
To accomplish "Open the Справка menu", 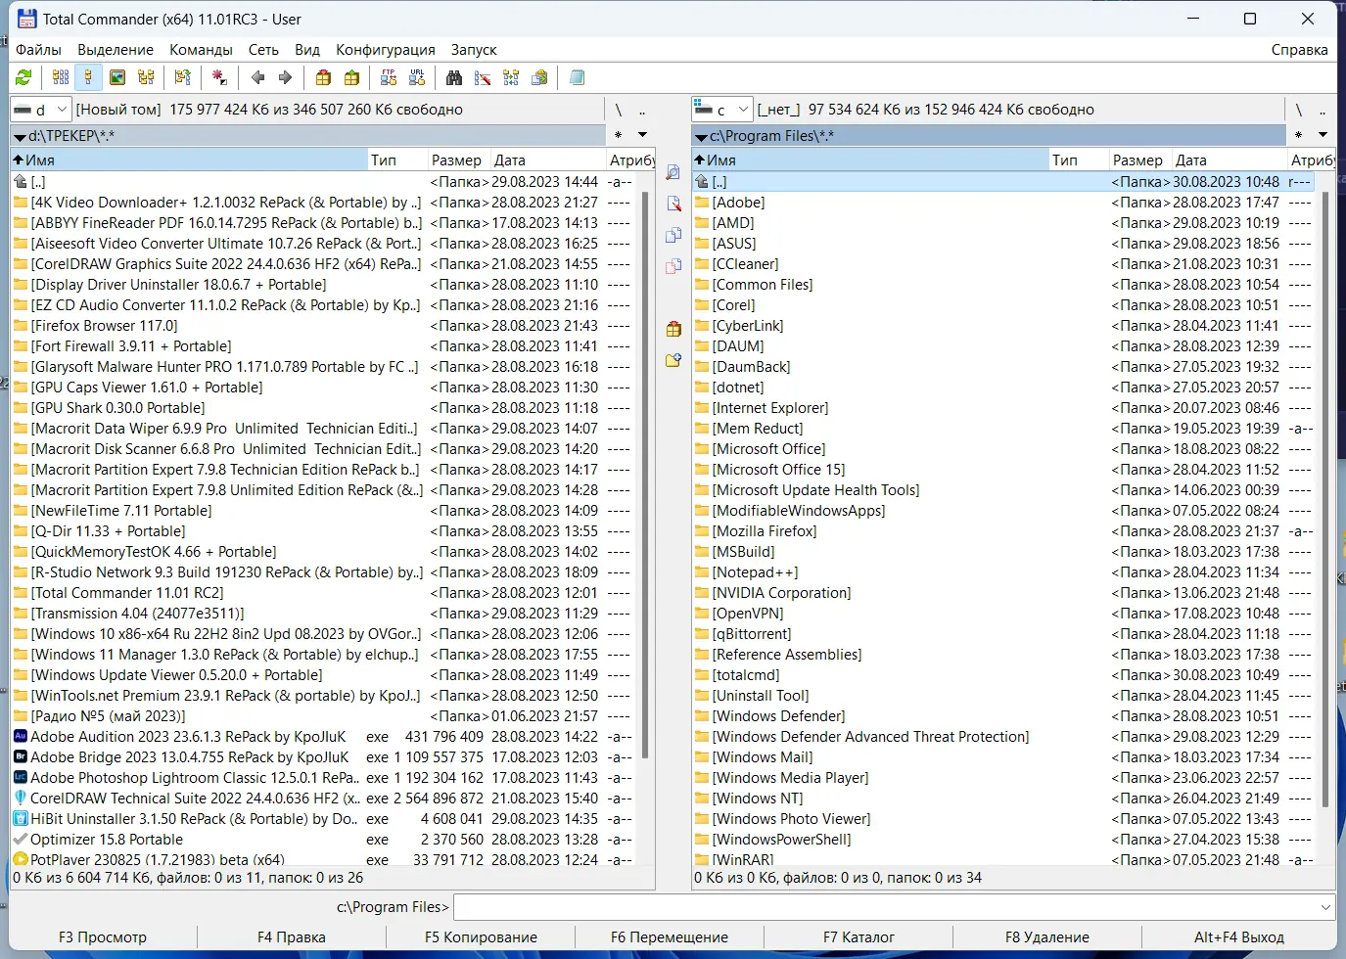I will tap(1299, 49).
